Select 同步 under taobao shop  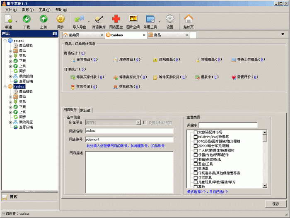[x=22, y=117]
